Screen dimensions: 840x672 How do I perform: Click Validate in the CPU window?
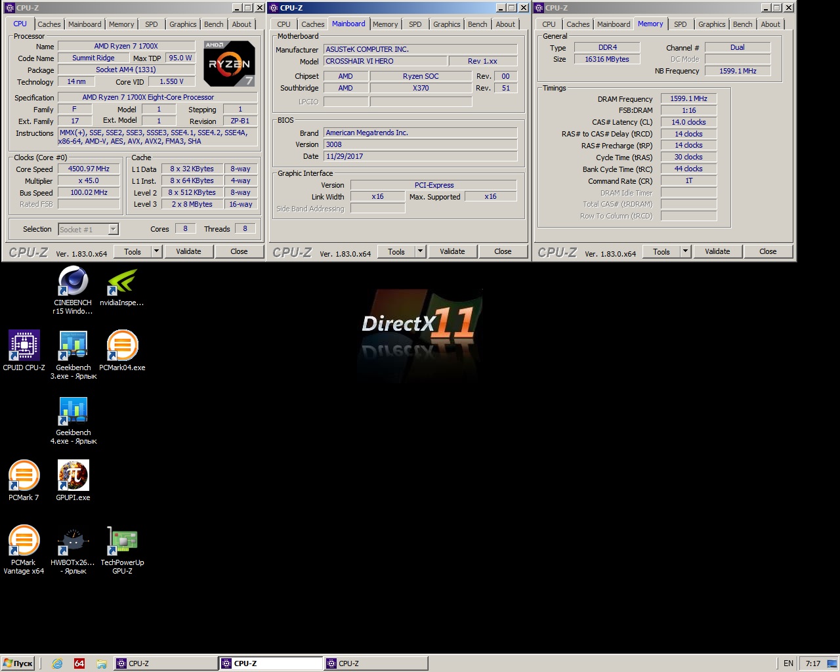188,251
